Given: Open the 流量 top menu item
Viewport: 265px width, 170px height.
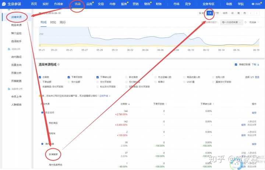Looking at the screenshot, I should tap(78, 4).
